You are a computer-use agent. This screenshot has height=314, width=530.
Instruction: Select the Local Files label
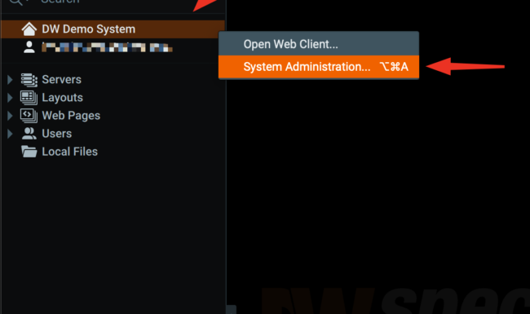coord(69,152)
